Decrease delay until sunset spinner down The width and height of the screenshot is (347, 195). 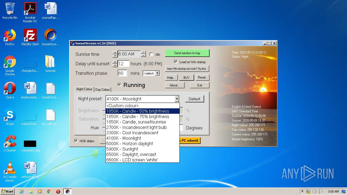click(115, 66)
